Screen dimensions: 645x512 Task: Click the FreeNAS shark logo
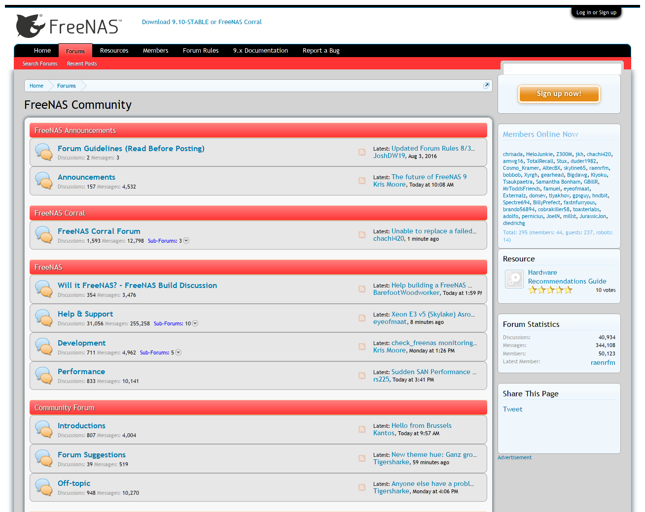click(x=69, y=26)
